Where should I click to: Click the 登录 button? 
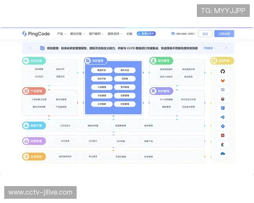pyautogui.click(x=205, y=34)
